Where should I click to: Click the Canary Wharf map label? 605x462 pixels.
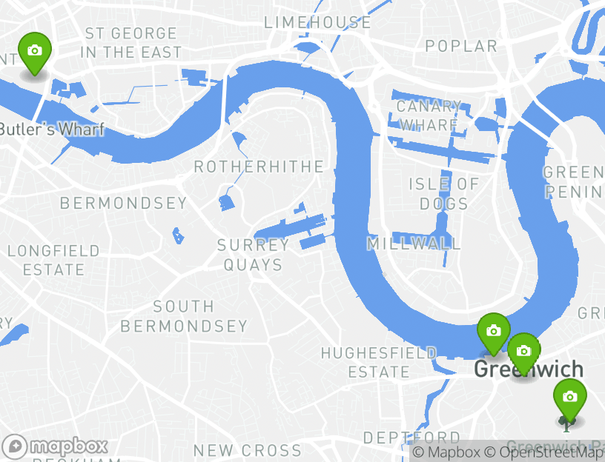click(x=429, y=115)
